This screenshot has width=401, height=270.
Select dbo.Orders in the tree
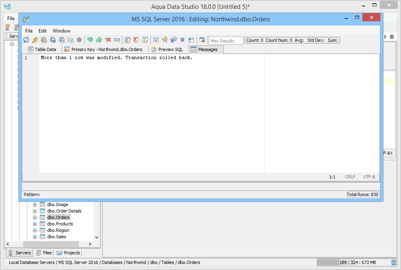click(58, 217)
